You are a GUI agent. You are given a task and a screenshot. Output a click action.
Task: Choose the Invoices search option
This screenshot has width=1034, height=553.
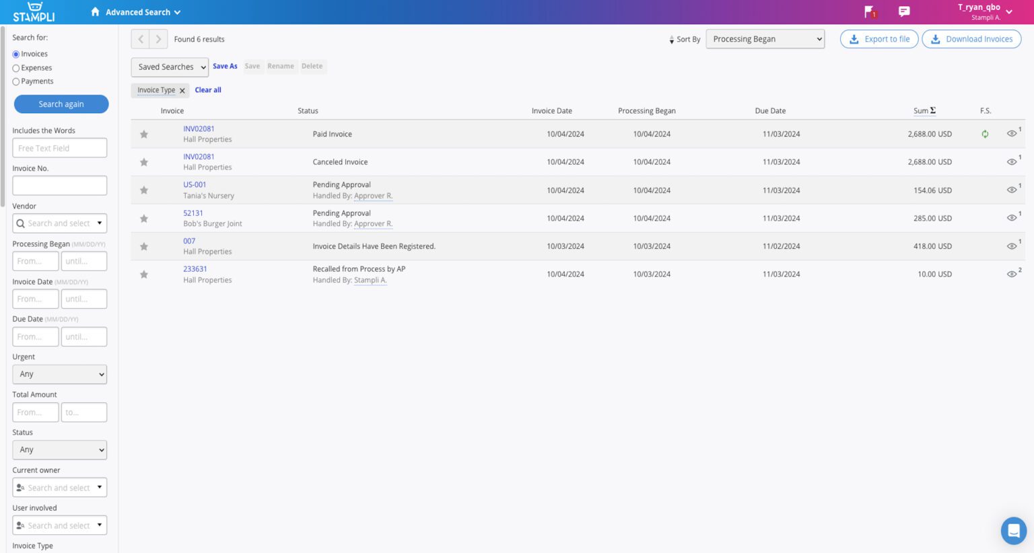tap(15, 54)
